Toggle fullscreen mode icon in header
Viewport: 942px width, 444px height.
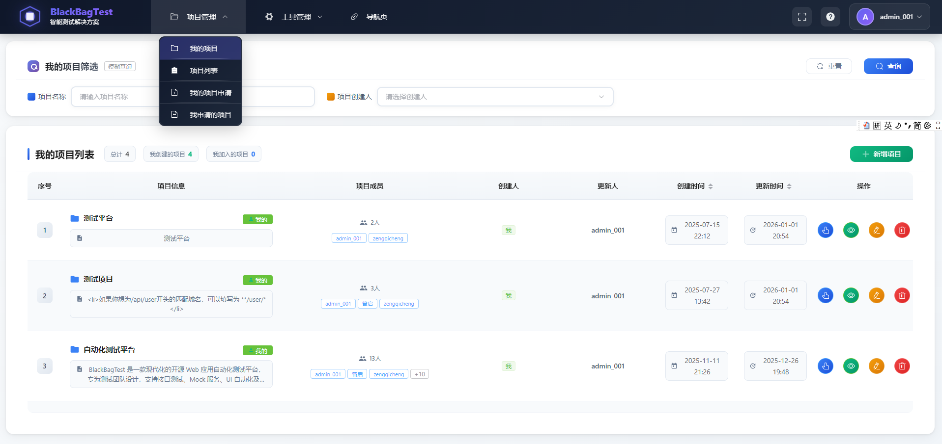[801, 16]
